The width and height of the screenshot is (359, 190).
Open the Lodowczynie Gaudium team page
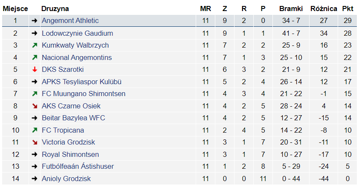(77, 33)
